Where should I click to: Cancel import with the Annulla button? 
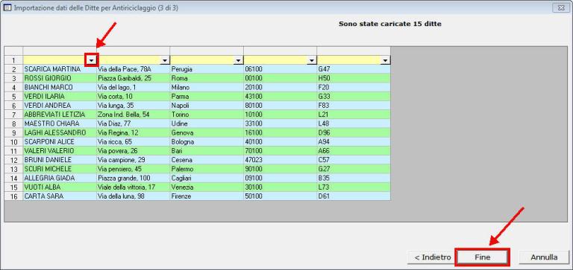(544, 257)
